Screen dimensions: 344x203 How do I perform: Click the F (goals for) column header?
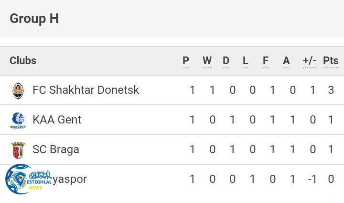[x=266, y=61]
